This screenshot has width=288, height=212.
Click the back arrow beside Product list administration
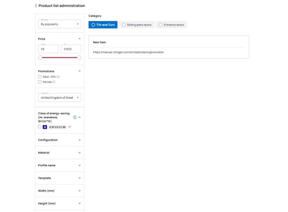pyautogui.click(x=36, y=6)
